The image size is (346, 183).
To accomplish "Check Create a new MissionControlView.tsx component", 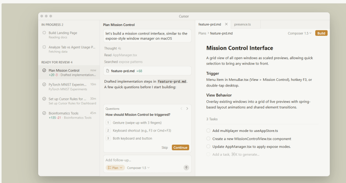I will [x=209, y=139].
